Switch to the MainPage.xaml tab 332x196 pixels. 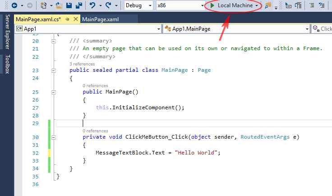[x=100, y=19]
